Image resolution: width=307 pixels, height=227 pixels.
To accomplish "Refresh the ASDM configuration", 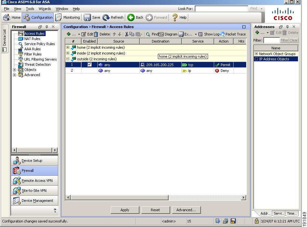I will [x=113, y=17].
